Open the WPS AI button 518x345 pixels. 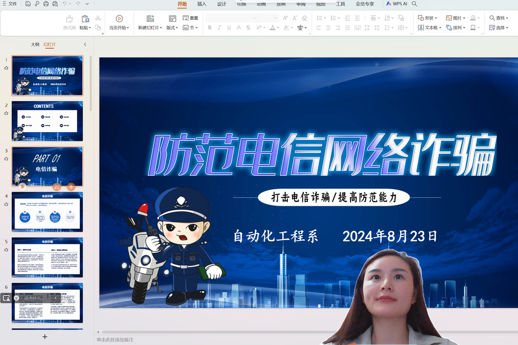397,4
